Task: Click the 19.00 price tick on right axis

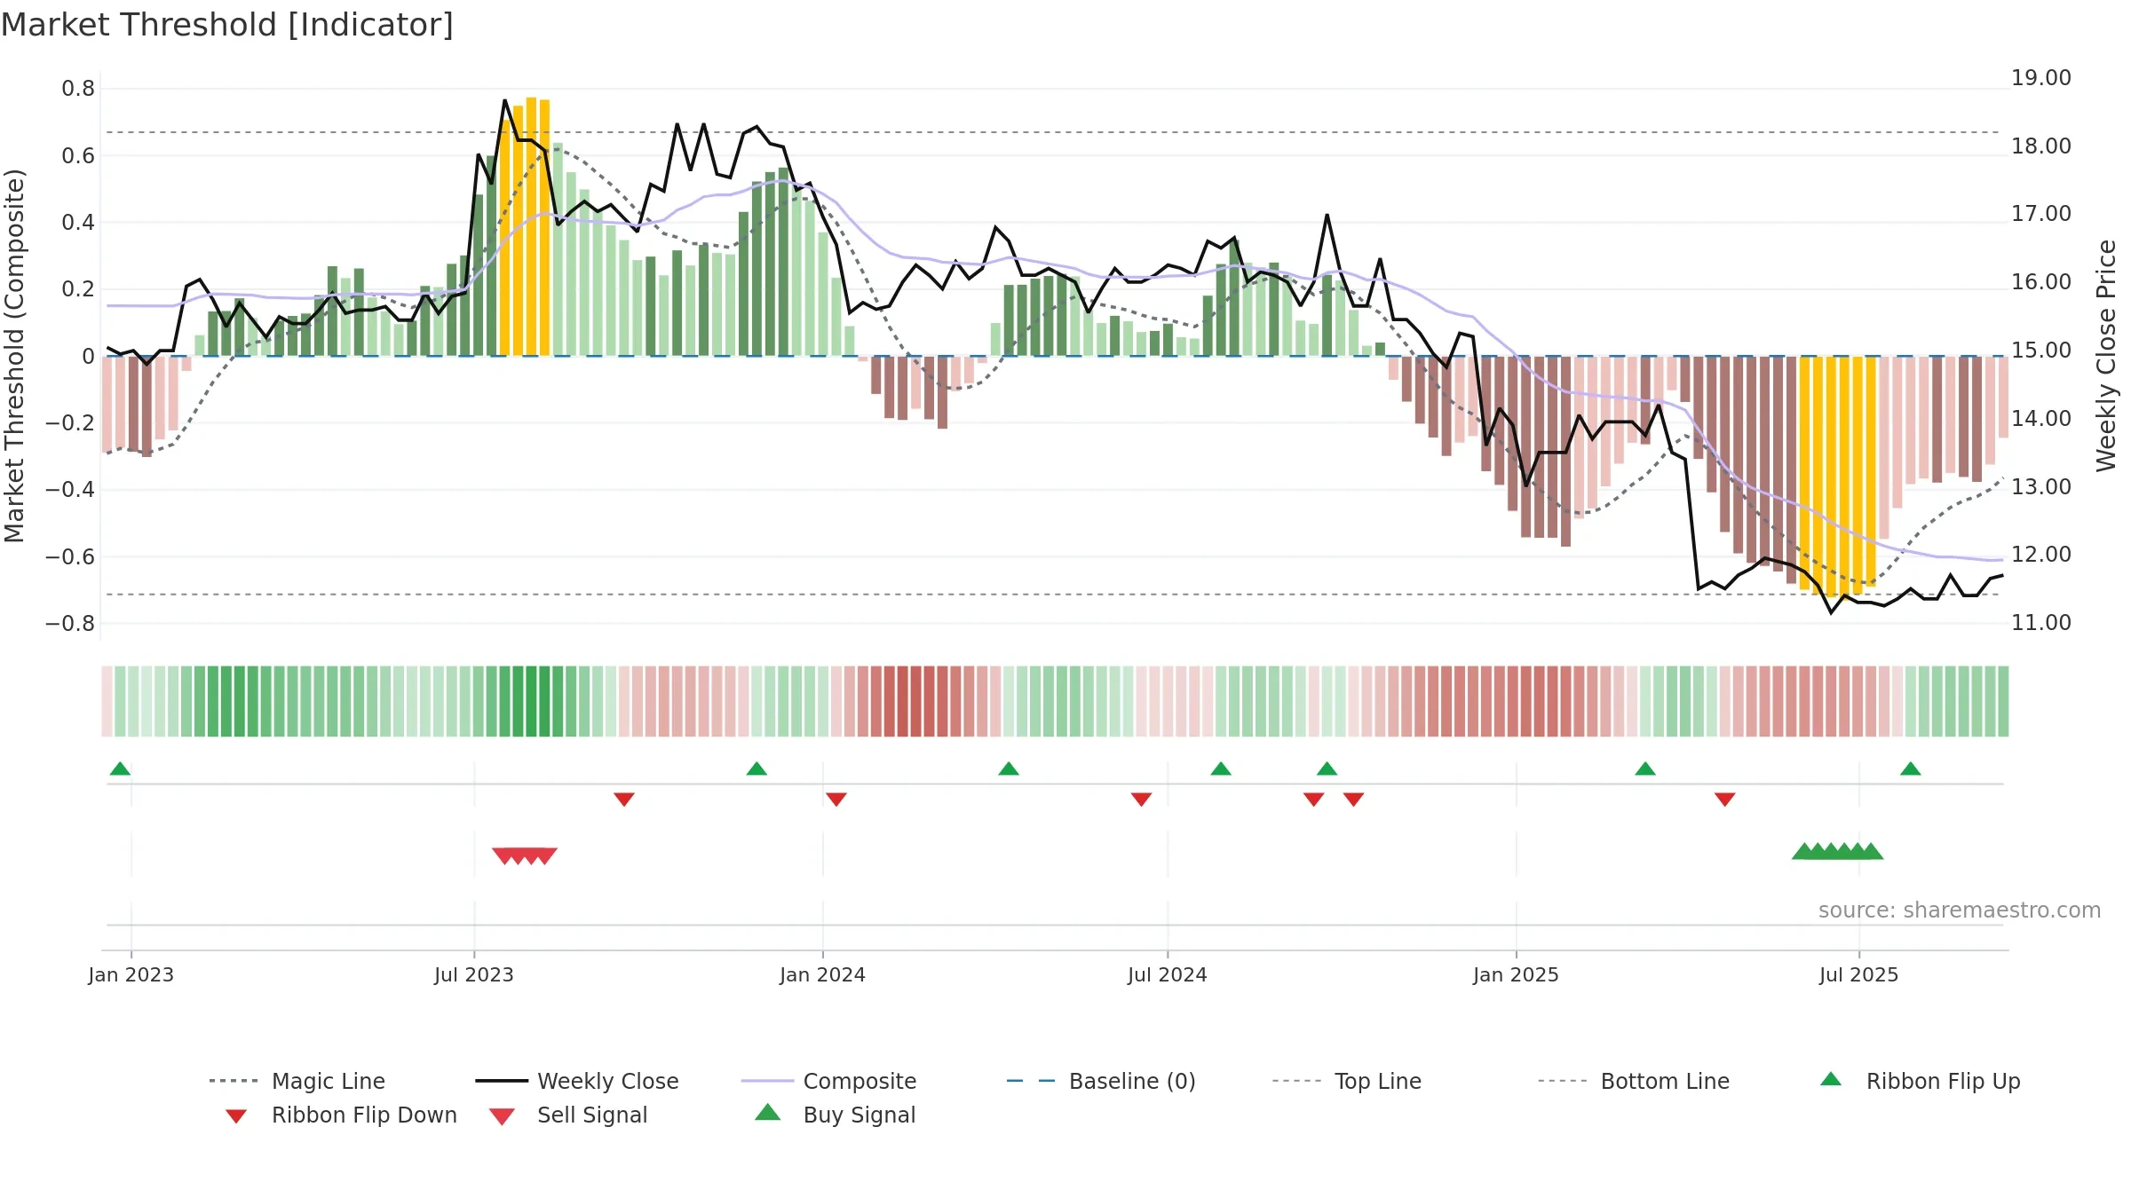Action: click(x=2041, y=77)
